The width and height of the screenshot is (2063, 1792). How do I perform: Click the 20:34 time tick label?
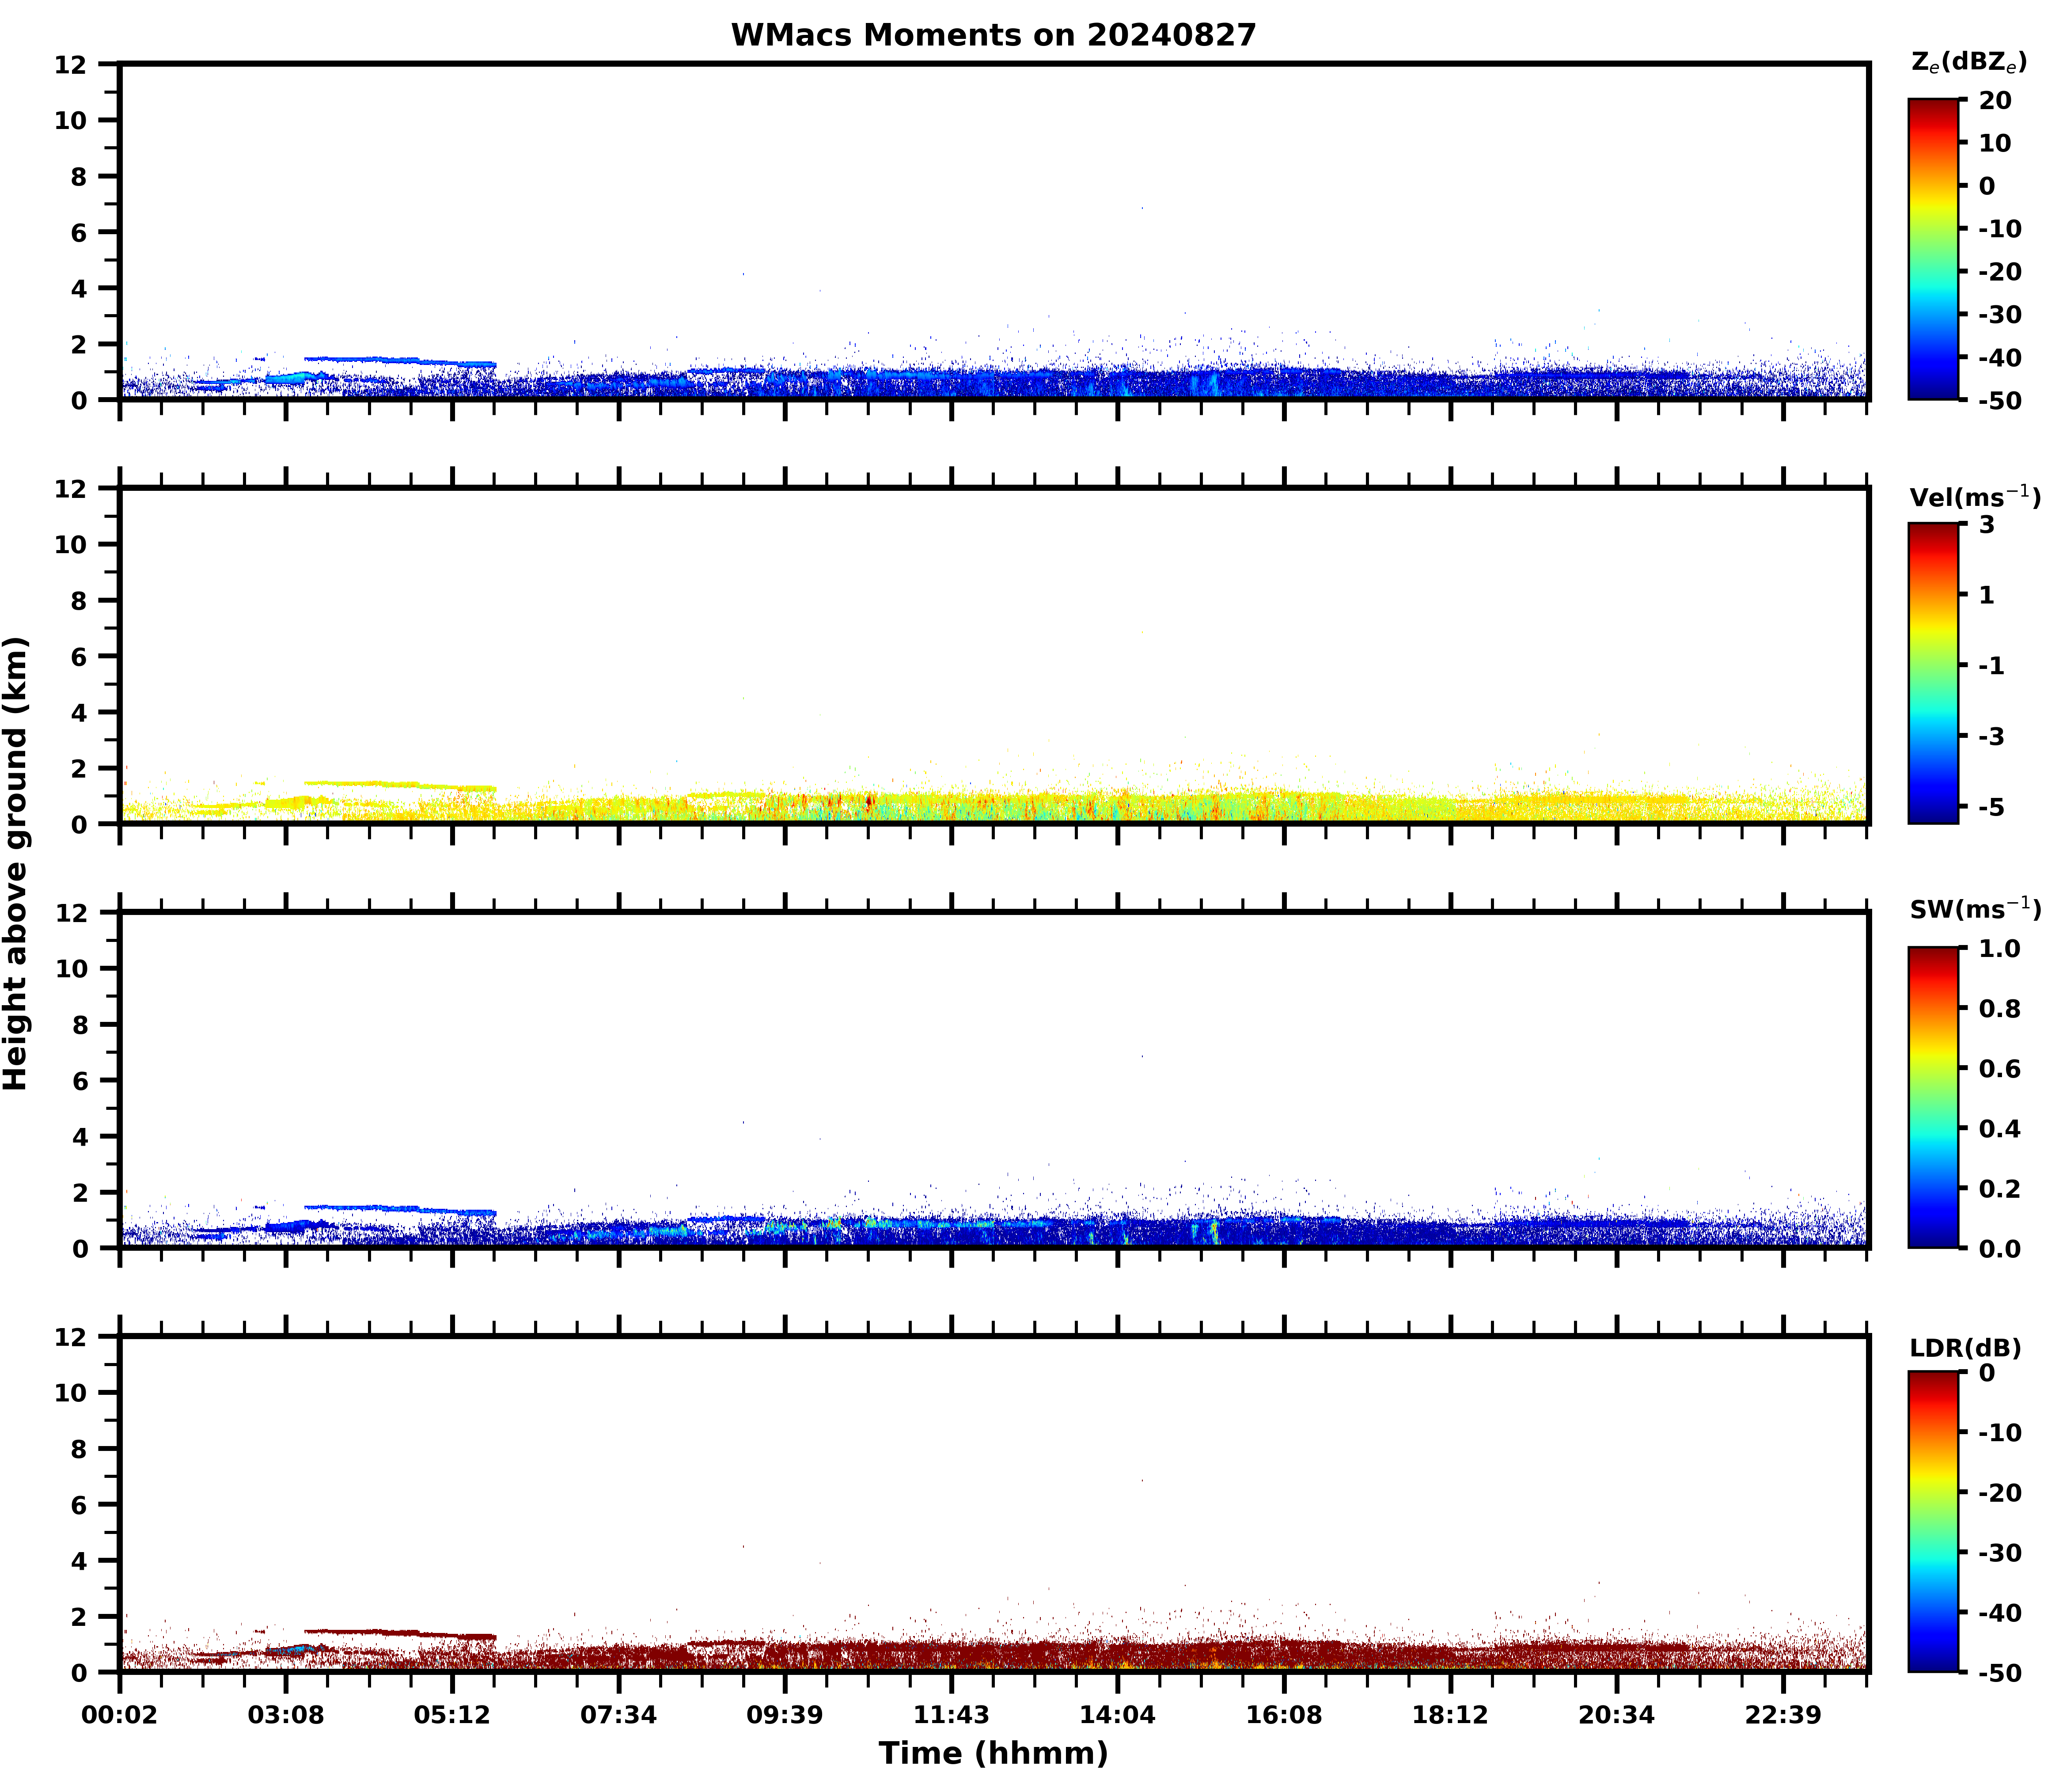1616,1716
